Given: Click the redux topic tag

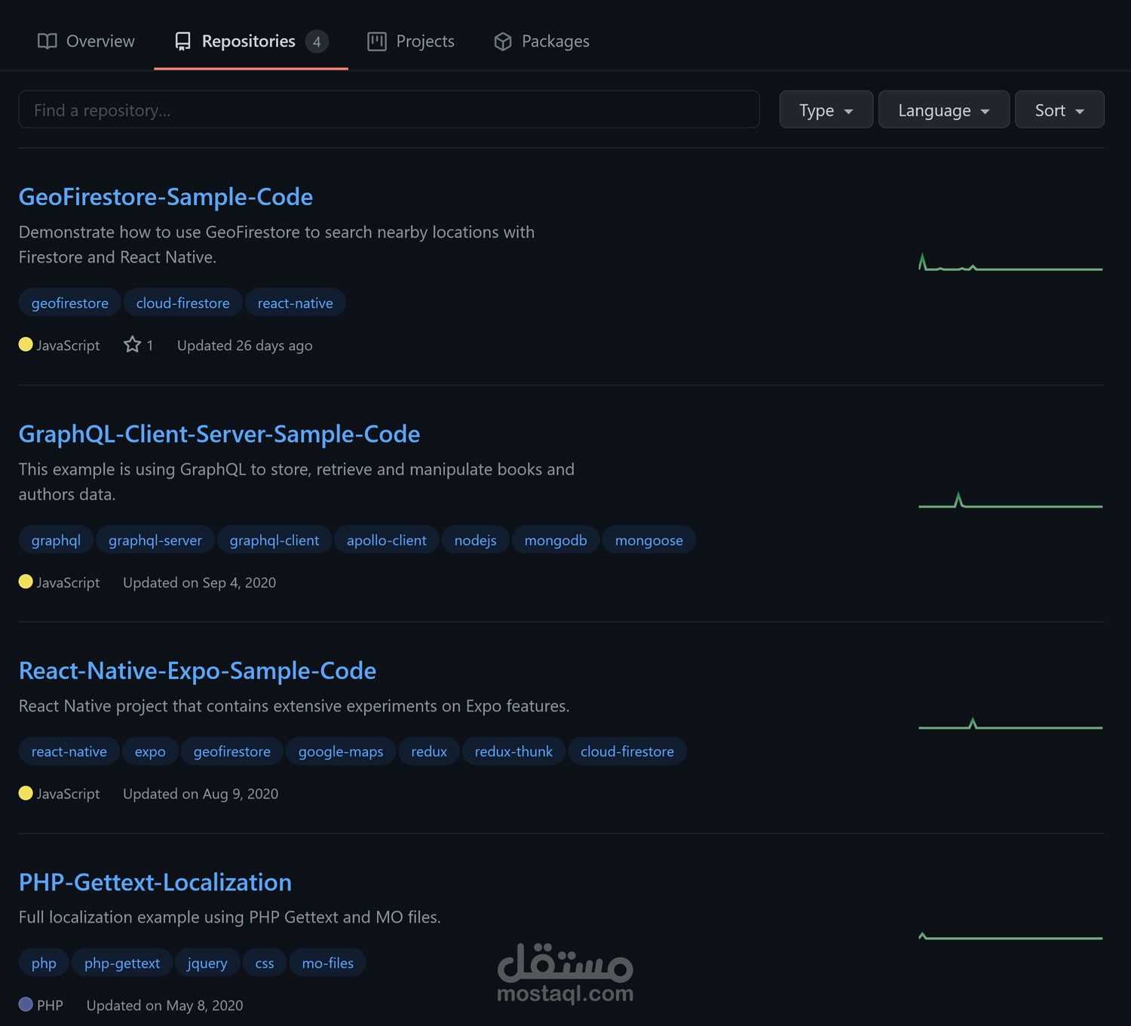Looking at the screenshot, I should click(429, 751).
